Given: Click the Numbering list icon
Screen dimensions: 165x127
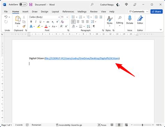Looking at the screenshot, I should click(x=80, y=17).
